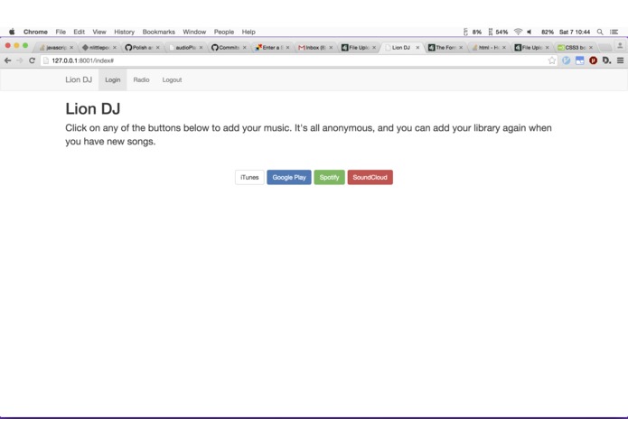Open Spotlight search in the menu bar
This screenshot has height=446, width=628.
click(x=600, y=32)
